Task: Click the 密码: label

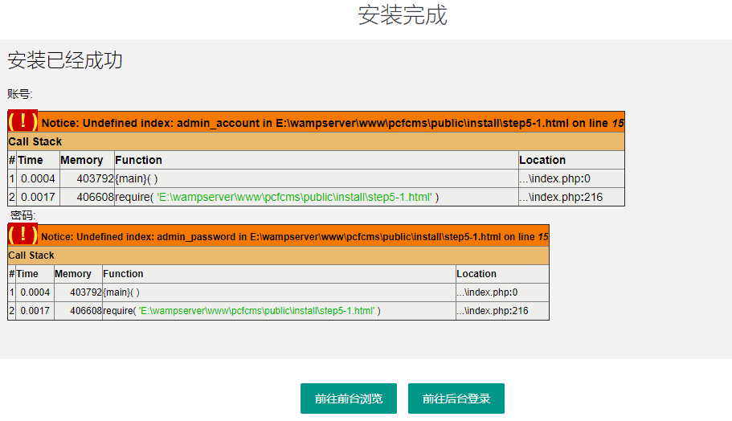Action: tap(23, 215)
